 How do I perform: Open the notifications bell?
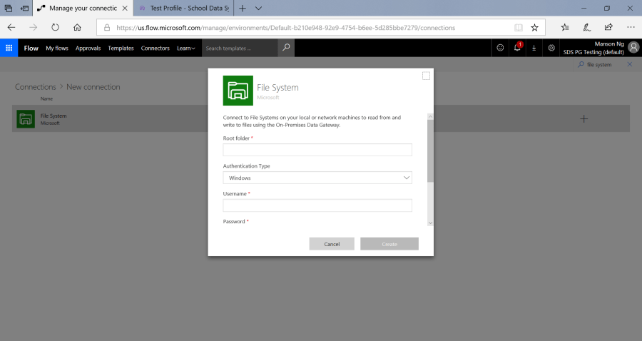point(517,48)
